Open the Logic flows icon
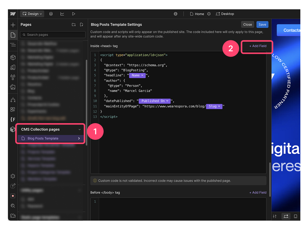The height and width of the screenshot is (228, 306). (13, 100)
